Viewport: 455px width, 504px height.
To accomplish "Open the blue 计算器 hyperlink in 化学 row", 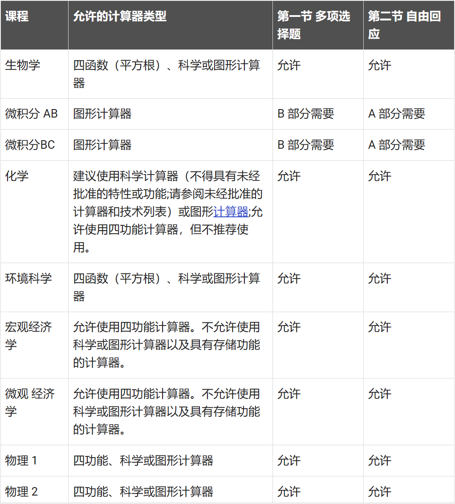I will click(x=231, y=212).
